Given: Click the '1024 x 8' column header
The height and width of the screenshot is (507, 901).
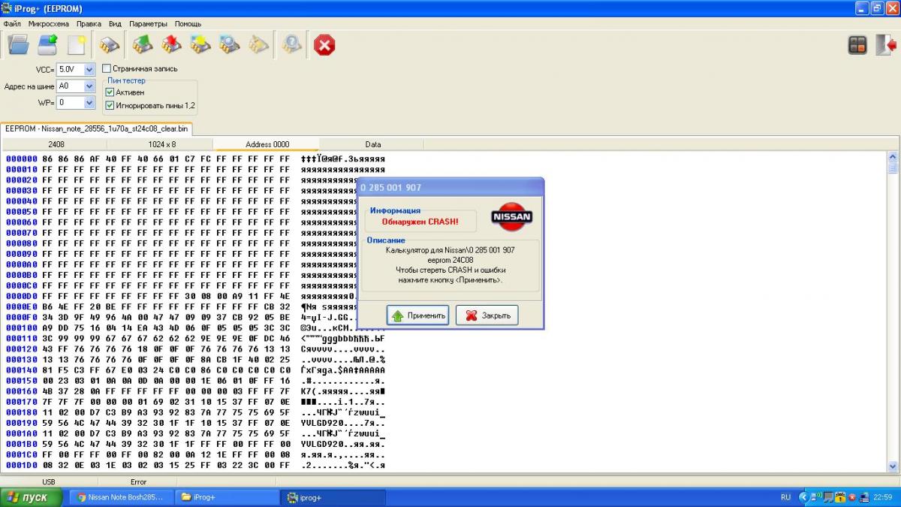Looking at the screenshot, I should point(161,144).
